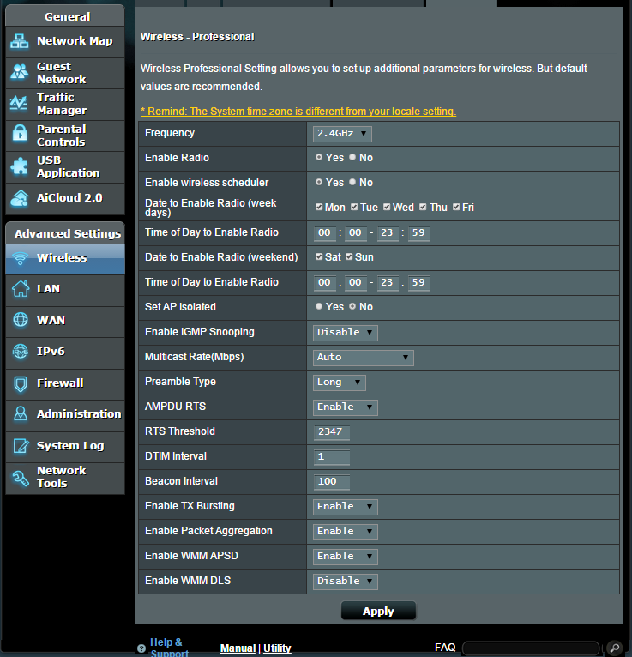Open the Utility link

[277, 648]
